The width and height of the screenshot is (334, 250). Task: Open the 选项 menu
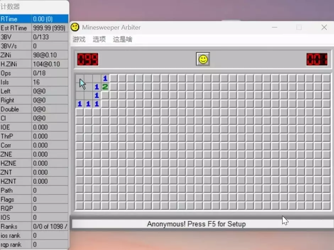pyautogui.click(x=99, y=39)
